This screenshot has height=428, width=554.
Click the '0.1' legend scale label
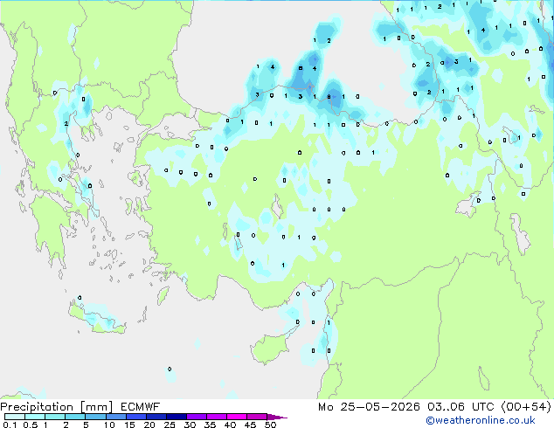(x=10, y=425)
